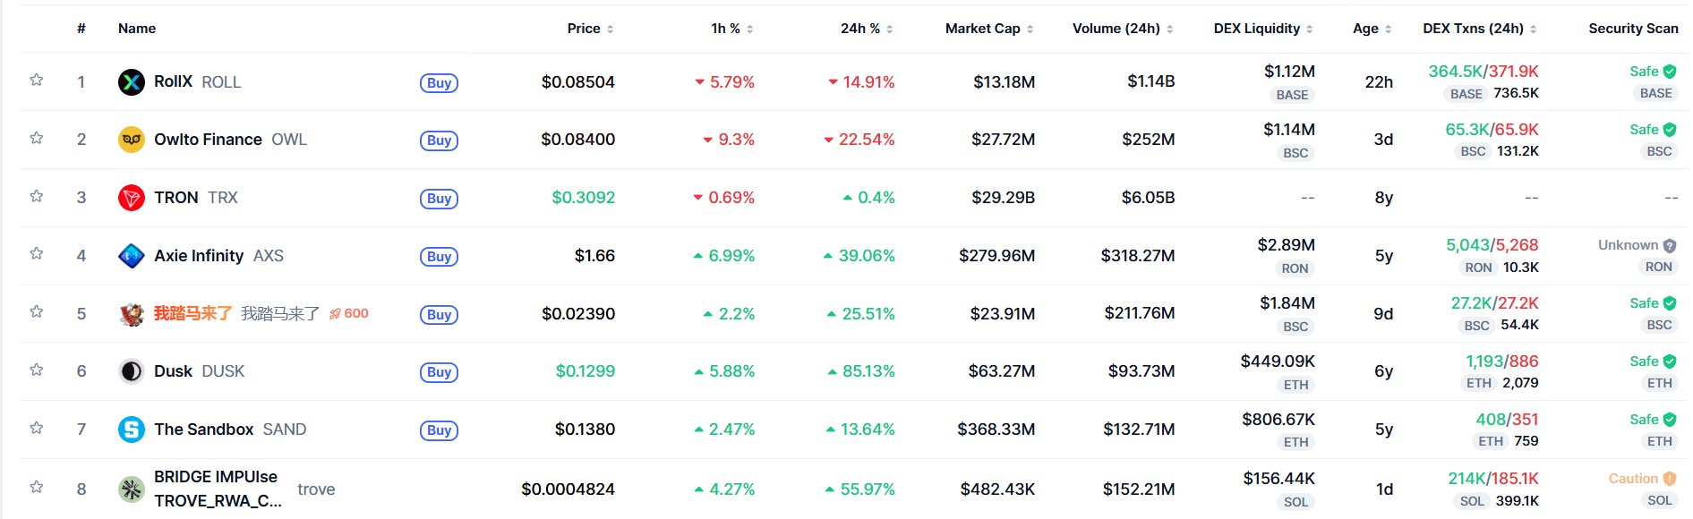
Task: Click the Unknown security help icon for Axie
Action: click(x=1670, y=245)
